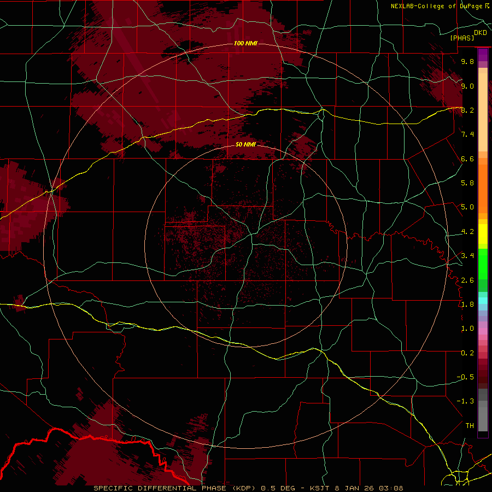The image size is (492, 492).
Task: Click the -0.5 value on the color scale
Action: click(465, 377)
